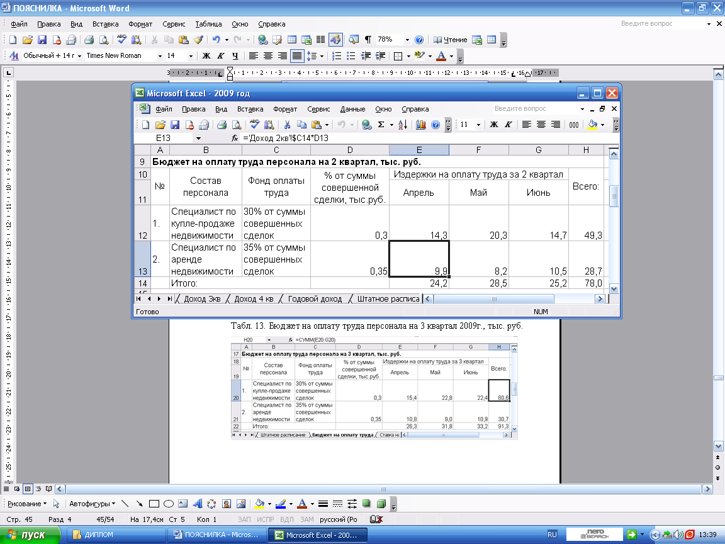Click the Word Print Preview icon
The image size is (725, 544).
point(104,40)
